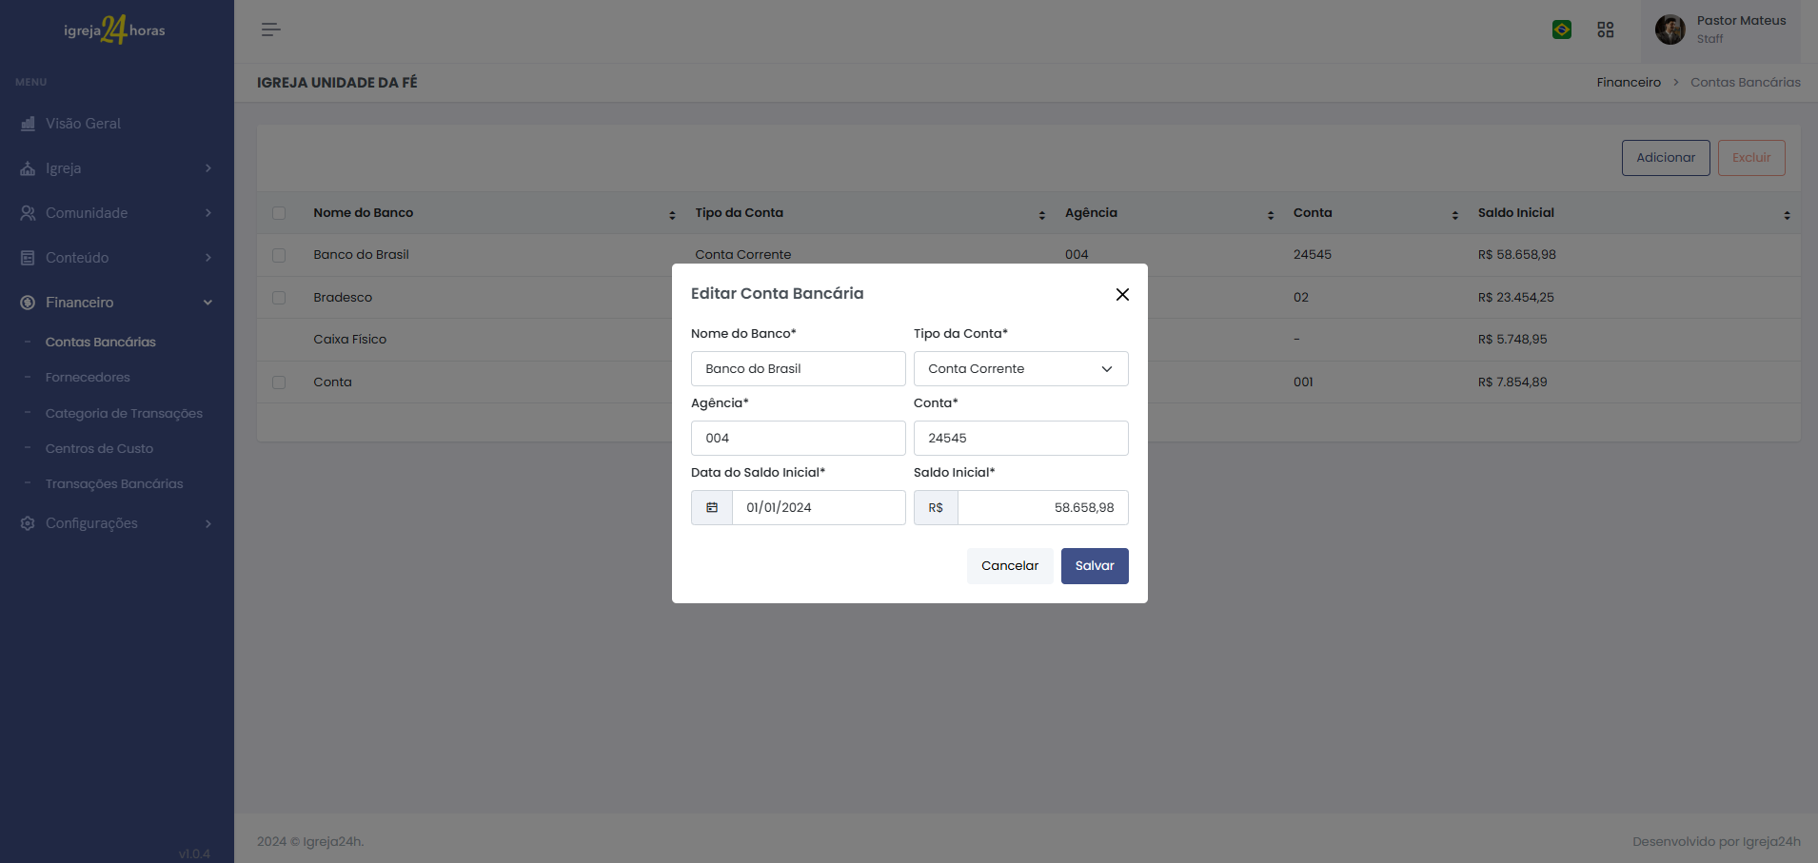This screenshot has width=1818, height=863.
Task: Click the igreja24horas logo
Action: 115,30
